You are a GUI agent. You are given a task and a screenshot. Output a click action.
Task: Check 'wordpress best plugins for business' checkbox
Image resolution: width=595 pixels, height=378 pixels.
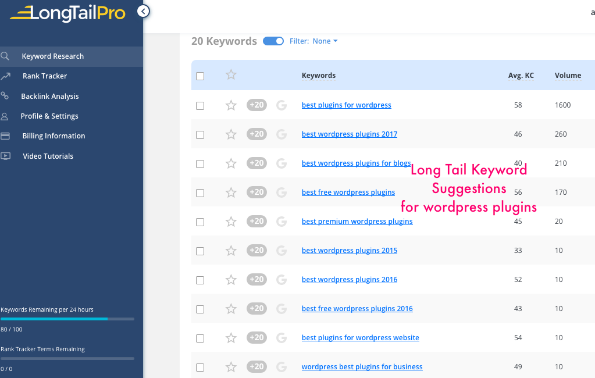pyautogui.click(x=200, y=368)
